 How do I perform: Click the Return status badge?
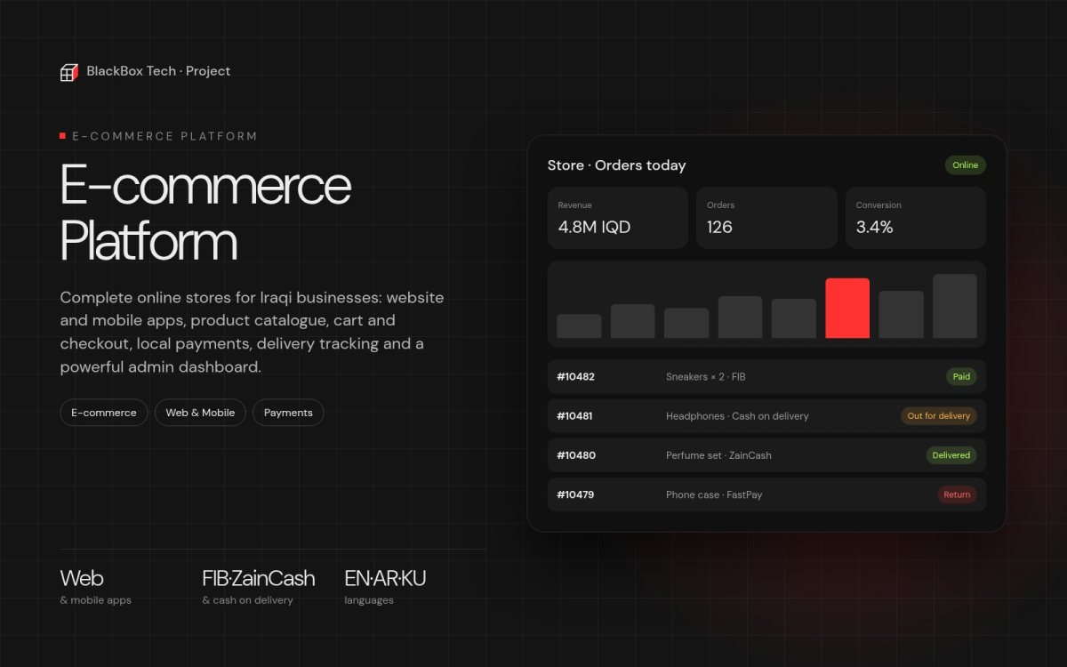pos(957,494)
